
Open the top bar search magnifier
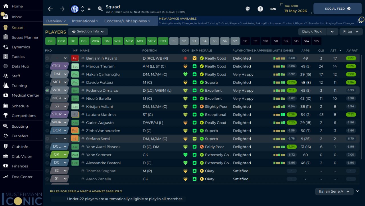point(100,9)
